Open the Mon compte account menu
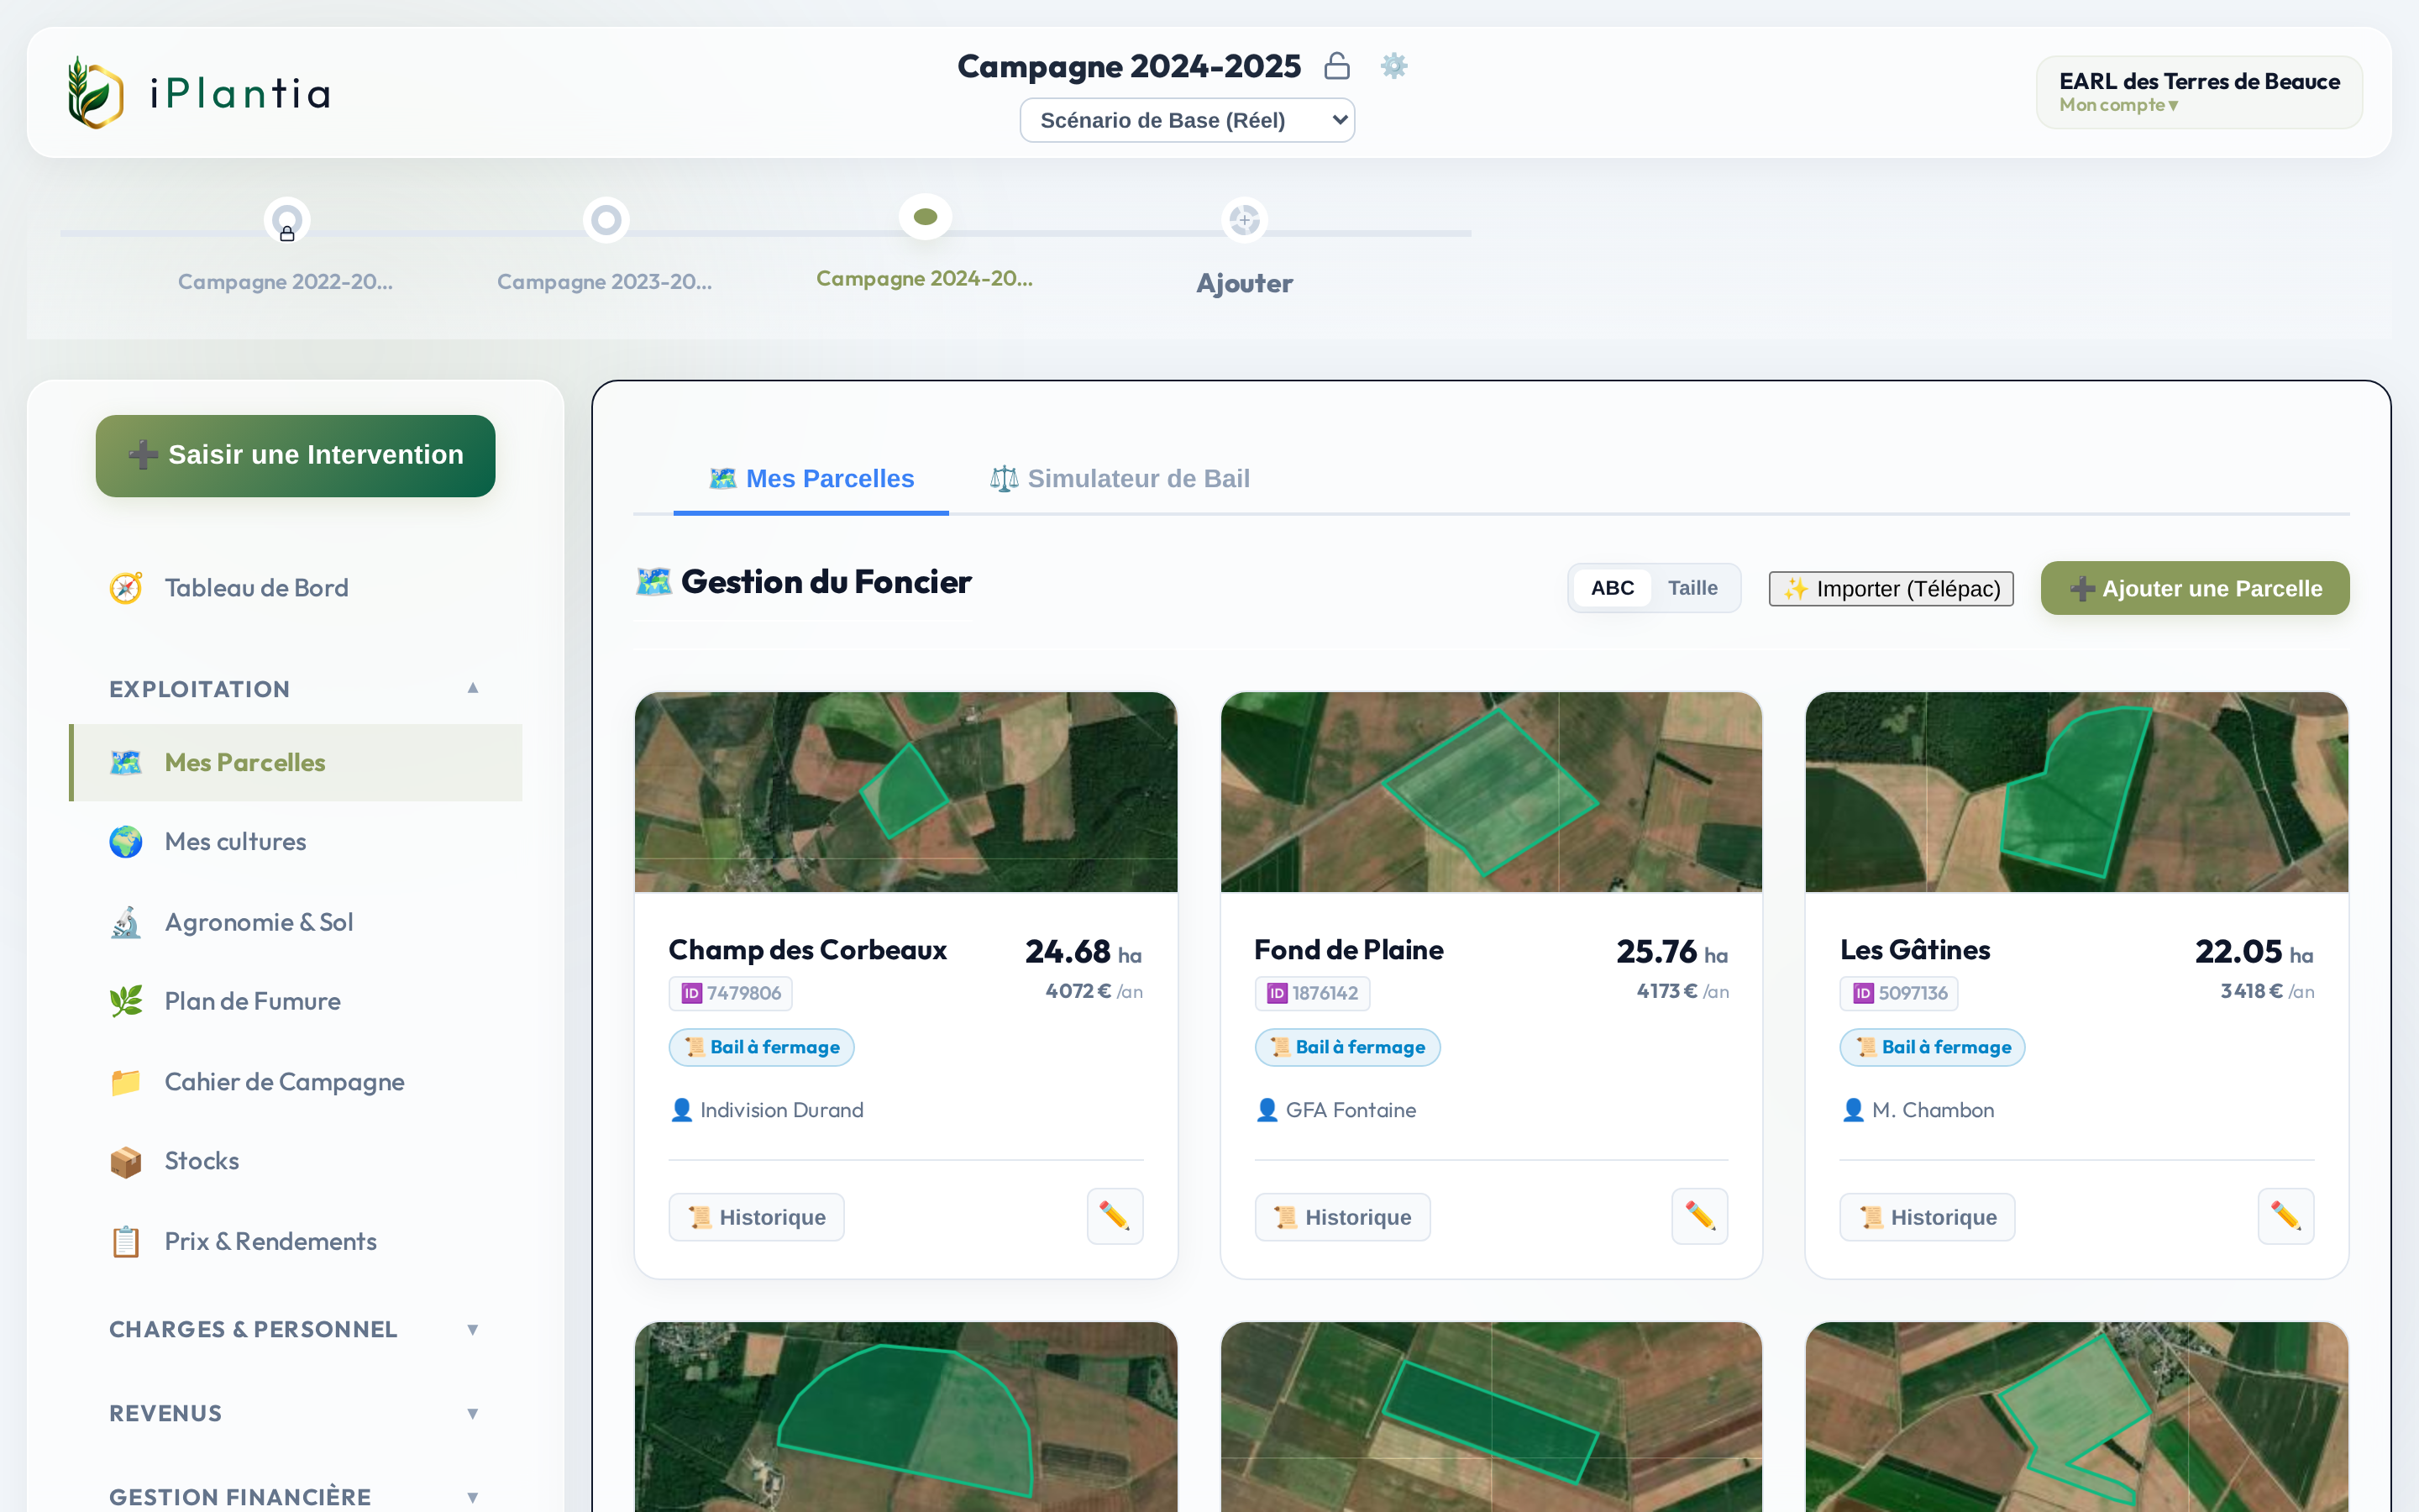The image size is (2419, 1512). coord(2118,105)
